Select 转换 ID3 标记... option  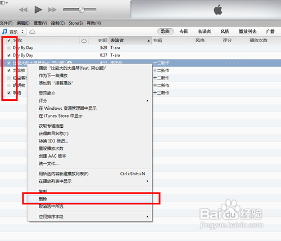[89, 141]
